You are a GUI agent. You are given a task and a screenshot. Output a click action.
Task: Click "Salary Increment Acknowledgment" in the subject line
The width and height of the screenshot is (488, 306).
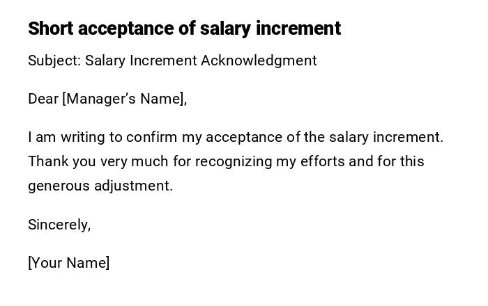[201, 61]
